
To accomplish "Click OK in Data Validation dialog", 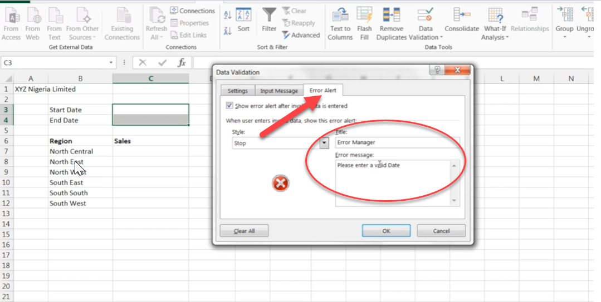I will pyautogui.click(x=386, y=231).
